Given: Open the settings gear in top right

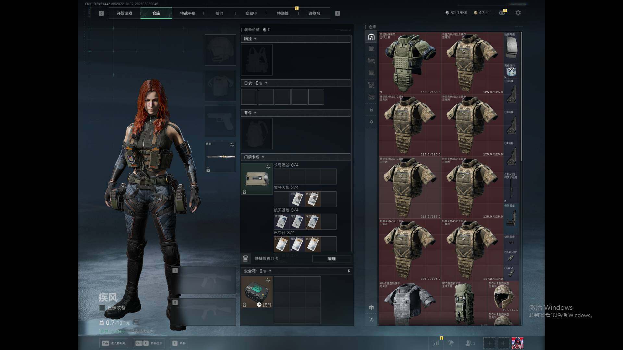Looking at the screenshot, I should click(x=518, y=13).
